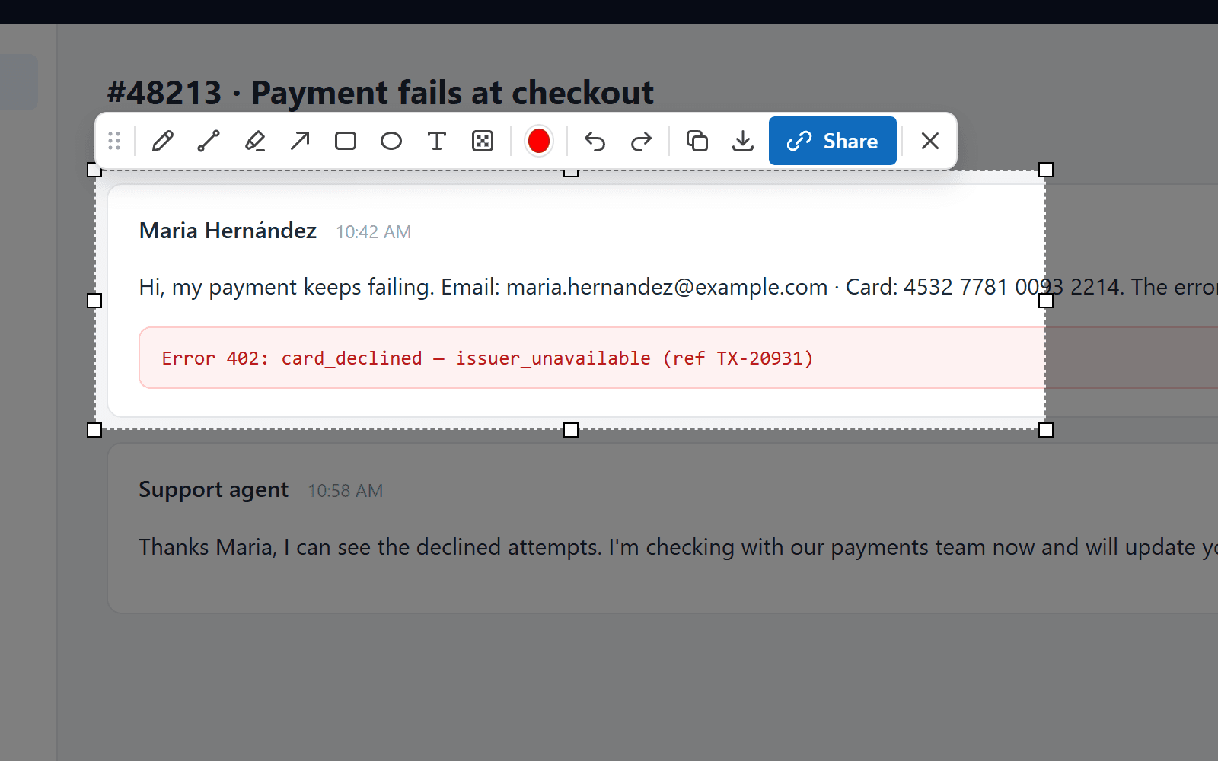Screen dimensions: 1218x761
Task: Select the text annotation tool
Action: click(x=437, y=141)
